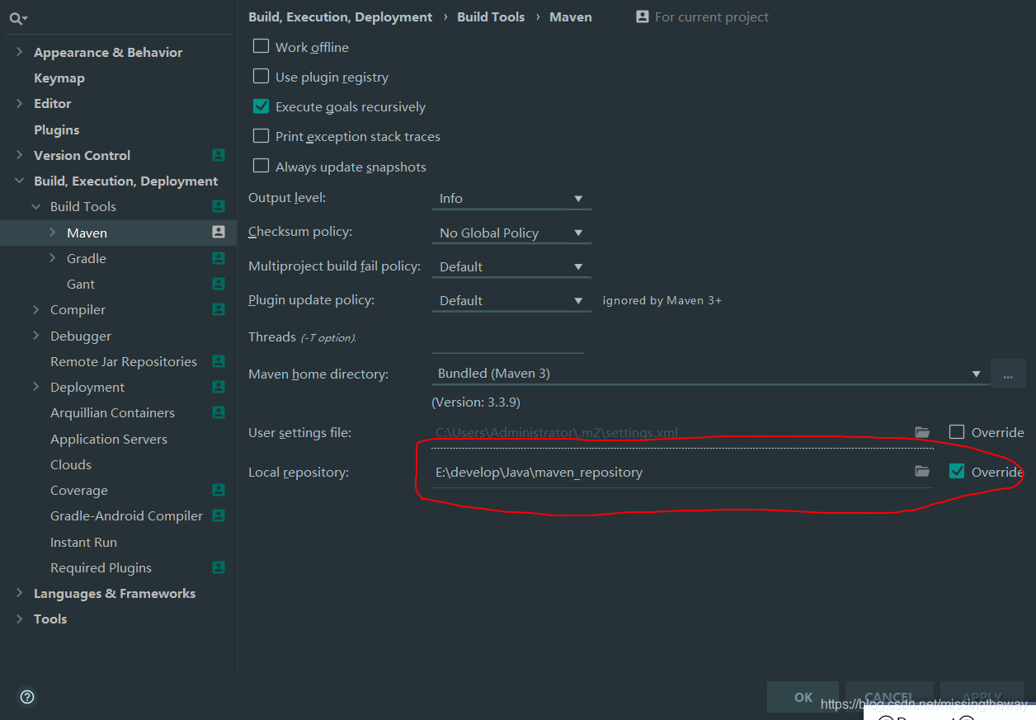Viewport: 1036px width, 720px height.
Task: Click the Maven version text (Version: 3.3.9)
Action: pyautogui.click(x=476, y=402)
